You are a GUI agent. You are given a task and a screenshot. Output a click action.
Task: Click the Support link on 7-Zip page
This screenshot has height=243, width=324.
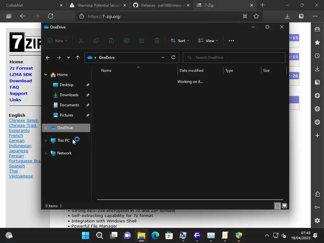click(x=18, y=94)
